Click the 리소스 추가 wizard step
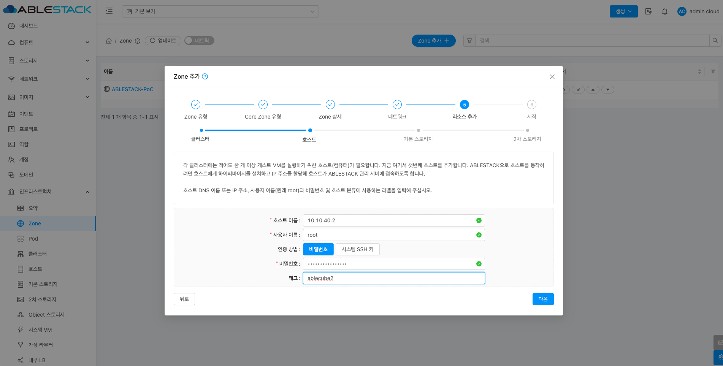 point(465,110)
